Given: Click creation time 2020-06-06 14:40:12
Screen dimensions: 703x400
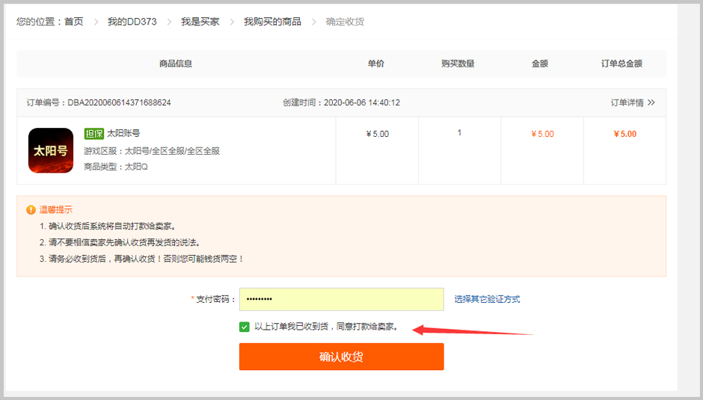Looking at the screenshot, I should click(362, 102).
